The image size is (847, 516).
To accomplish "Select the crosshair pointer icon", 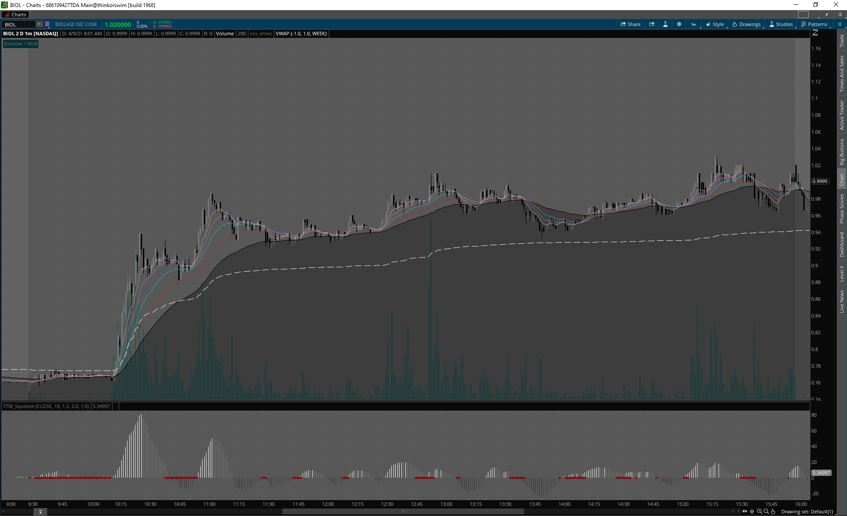I will click(x=752, y=512).
